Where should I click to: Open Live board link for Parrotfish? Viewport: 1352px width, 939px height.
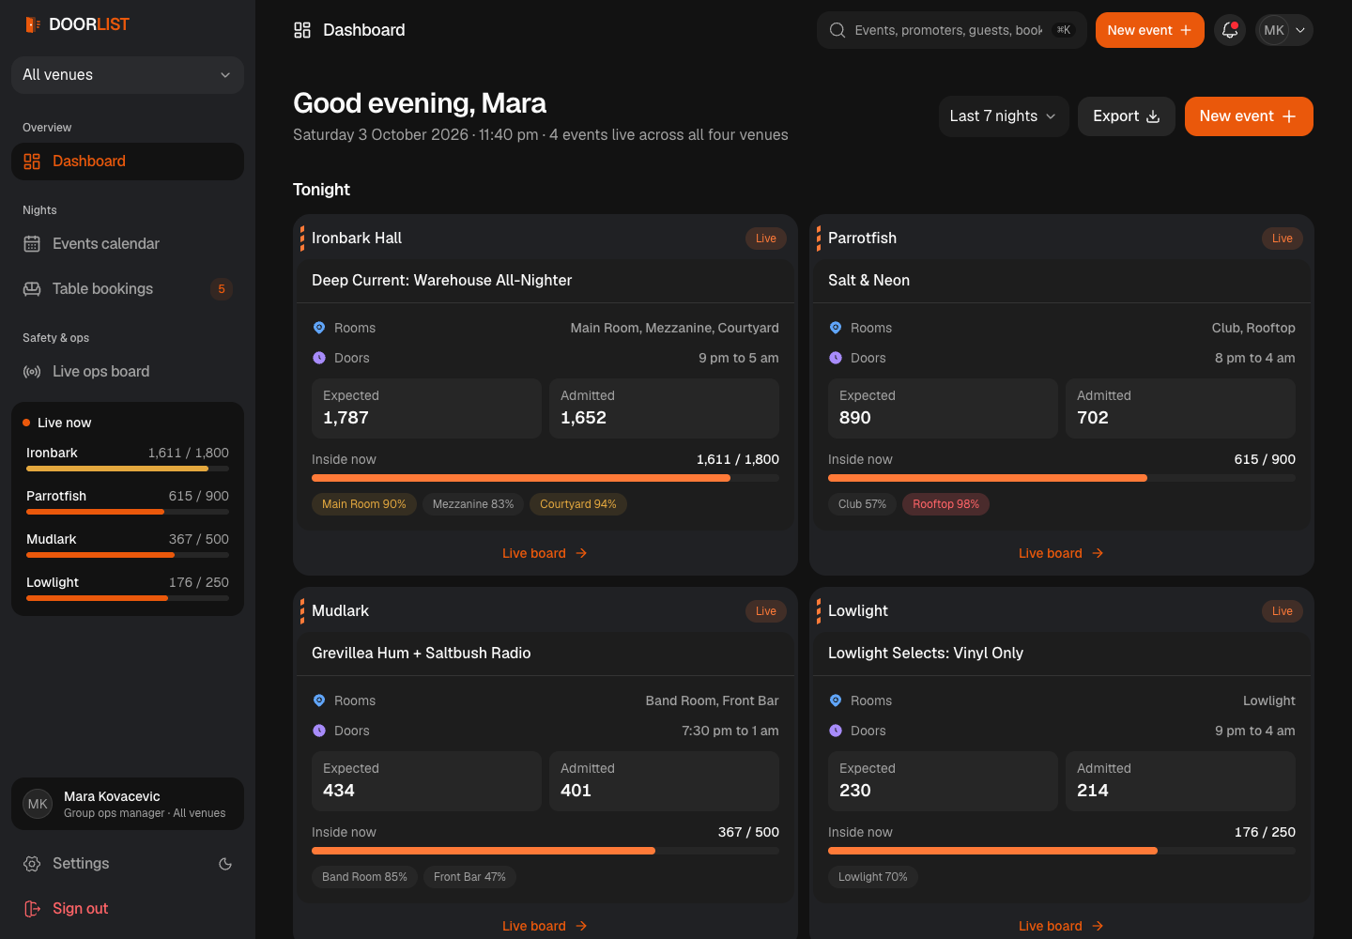point(1061,553)
